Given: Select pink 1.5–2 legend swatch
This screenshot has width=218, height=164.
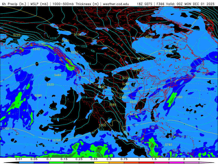Looking at the screenshot, I should coord(162,163).
